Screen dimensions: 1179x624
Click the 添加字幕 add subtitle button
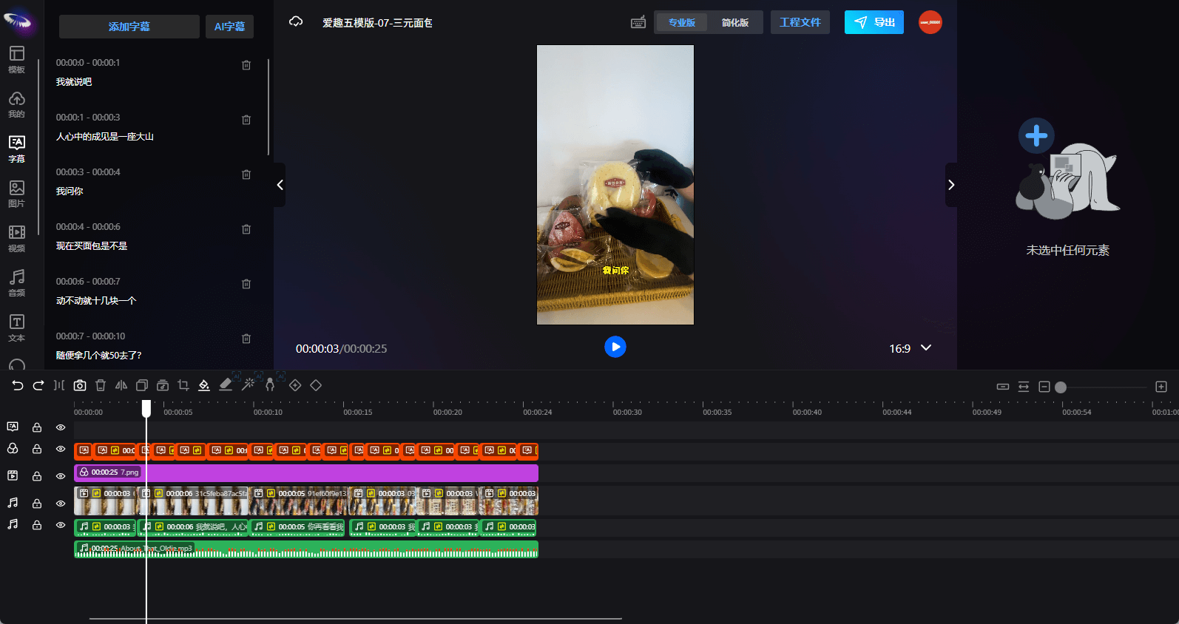click(x=129, y=27)
